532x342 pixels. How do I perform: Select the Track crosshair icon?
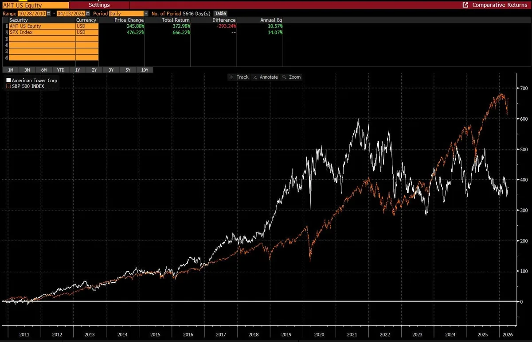231,77
